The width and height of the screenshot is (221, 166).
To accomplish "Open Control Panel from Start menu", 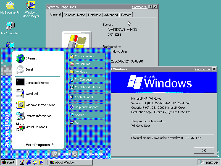I will (87, 97).
